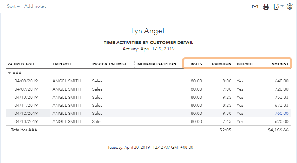297x163 pixels.
Task: Expand the export dropdown arrow
Action: point(282,6)
